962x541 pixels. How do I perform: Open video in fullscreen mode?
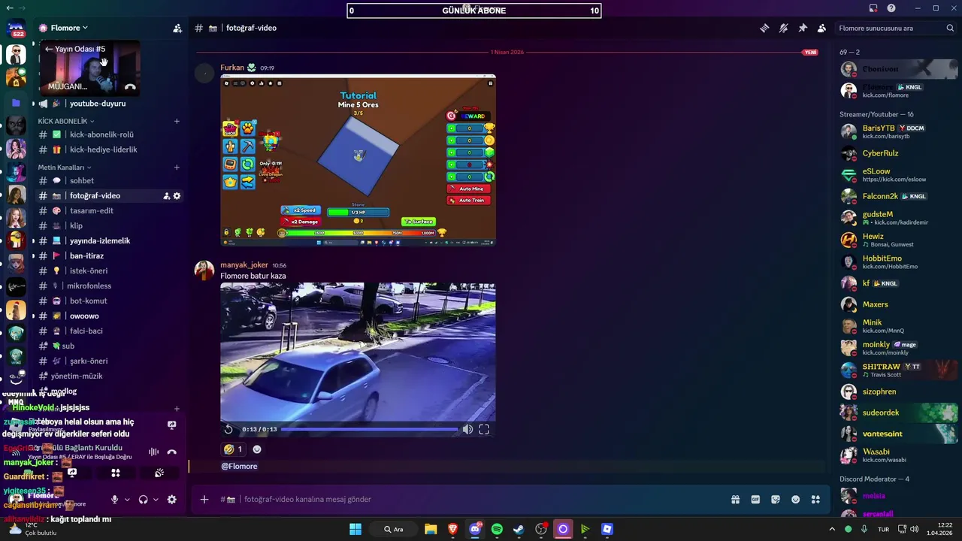point(484,429)
